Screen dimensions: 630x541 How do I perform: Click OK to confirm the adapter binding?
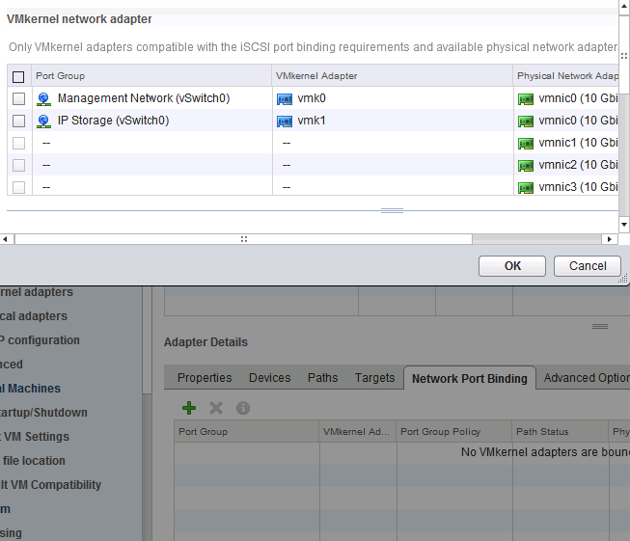[x=512, y=266]
